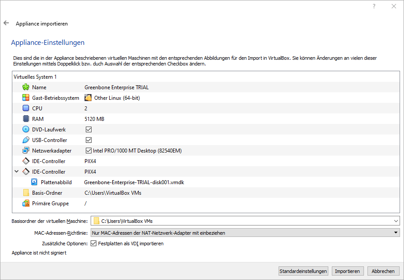Screen dimensions: 404x280
Task: Click the Standardeinstellungen button
Action: (x=303, y=271)
